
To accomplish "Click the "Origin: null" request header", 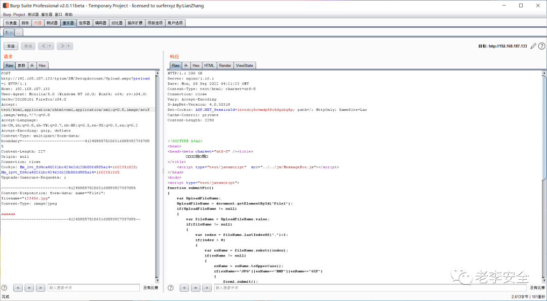I will coord(15,156).
